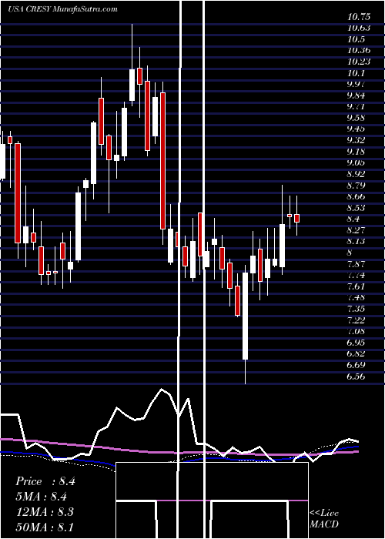Screen dimensions: 385x539
Task: Click the 8.13 price axis label
Action: click(x=356, y=242)
